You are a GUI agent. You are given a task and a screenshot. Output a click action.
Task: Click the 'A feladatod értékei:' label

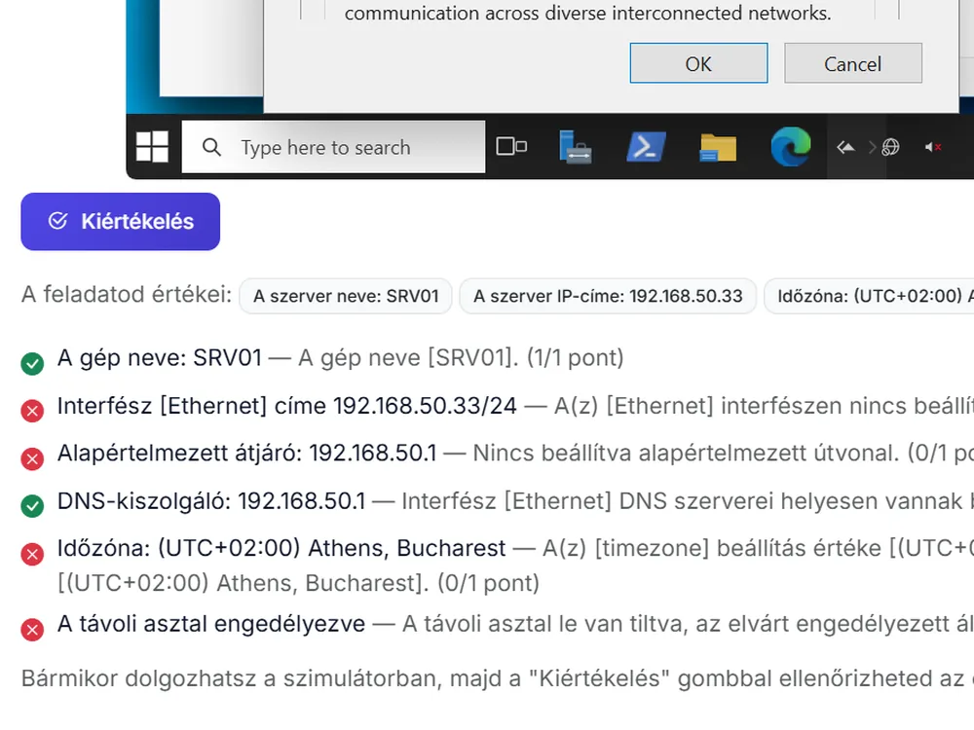[127, 294]
